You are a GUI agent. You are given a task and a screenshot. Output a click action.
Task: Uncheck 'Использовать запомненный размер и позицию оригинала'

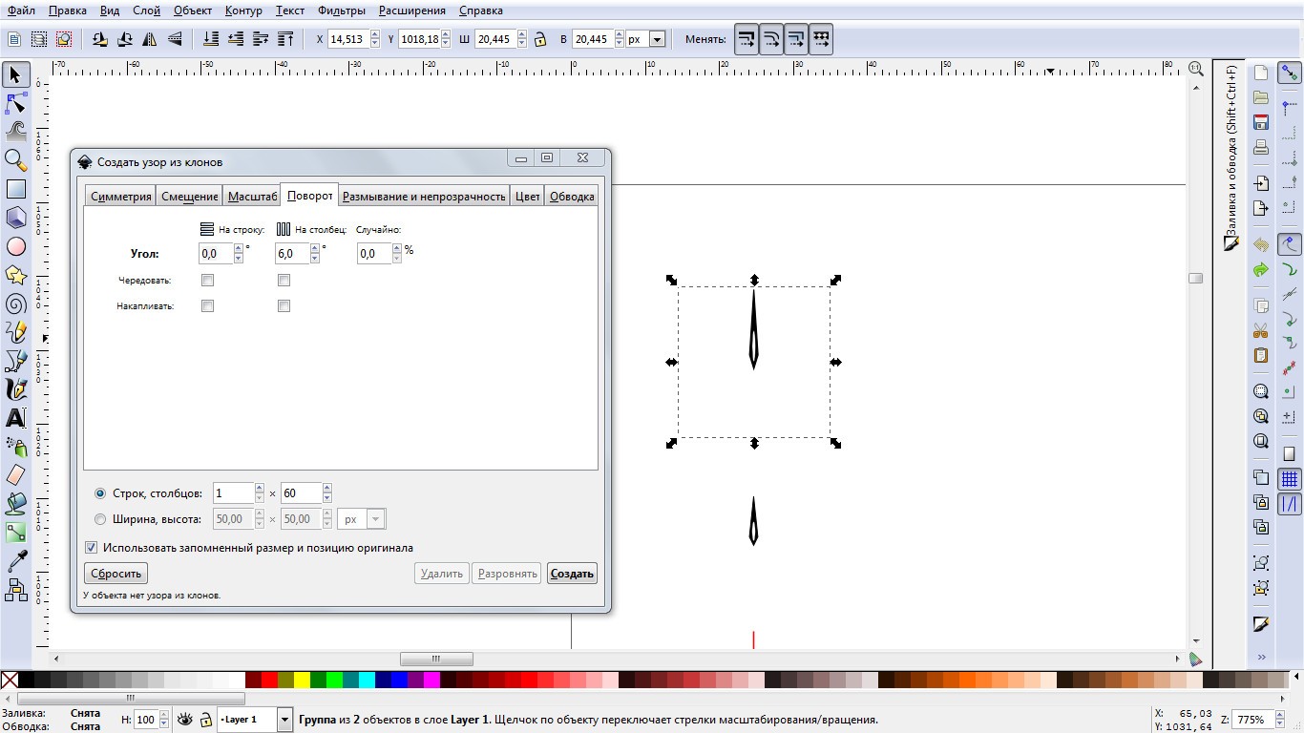click(x=92, y=548)
